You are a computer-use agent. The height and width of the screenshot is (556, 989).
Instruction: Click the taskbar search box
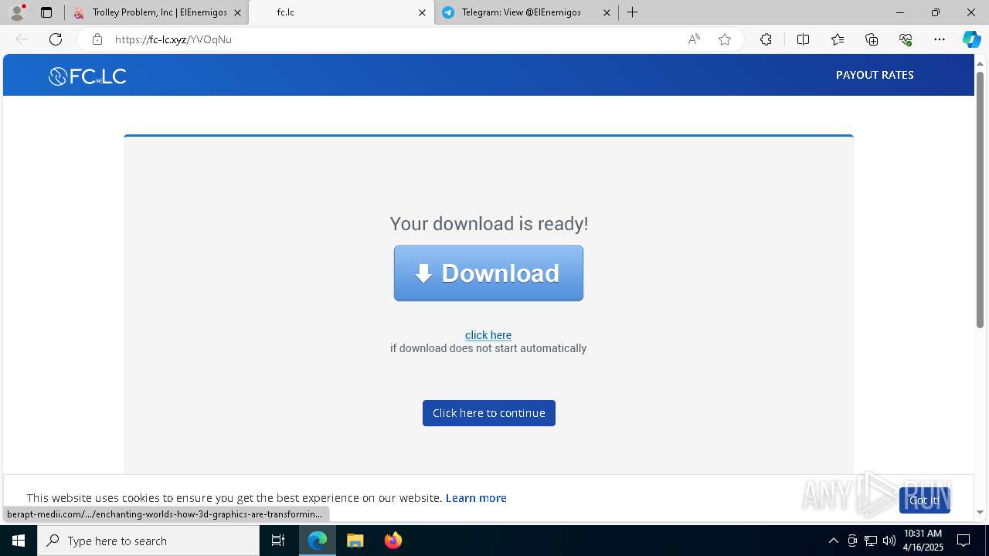tap(148, 541)
